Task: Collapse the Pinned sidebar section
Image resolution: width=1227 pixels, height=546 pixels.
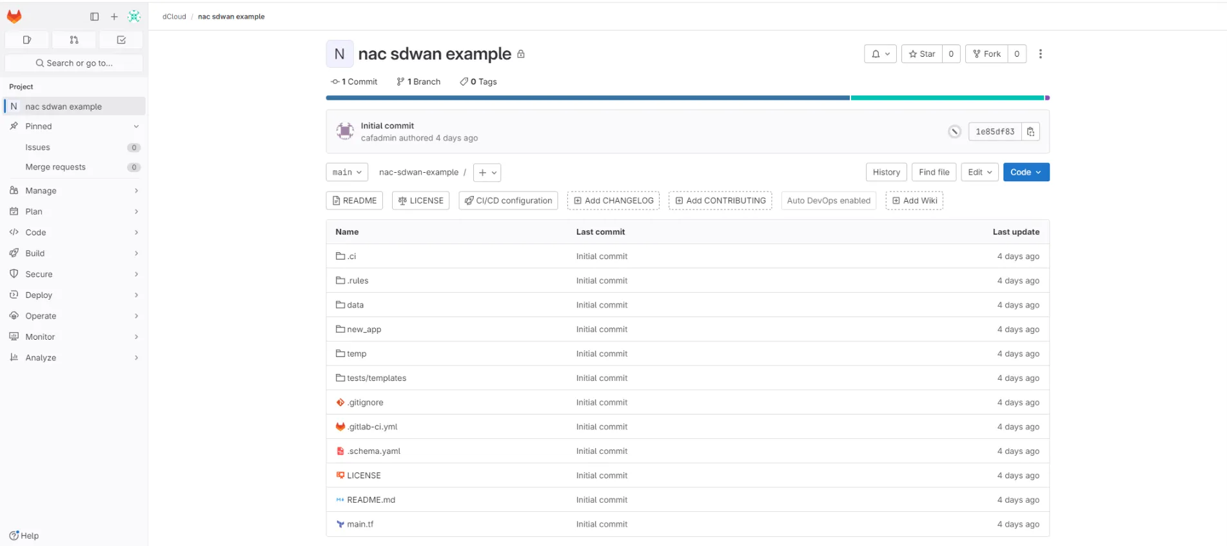Action: click(74, 126)
